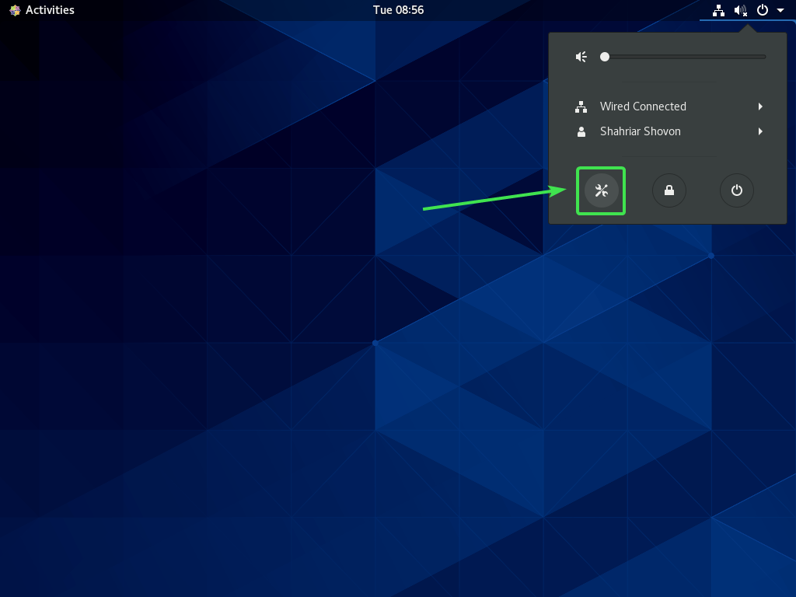This screenshot has height=597, width=796.
Task: Set volume to maximum on slider track end
Action: [765, 57]
